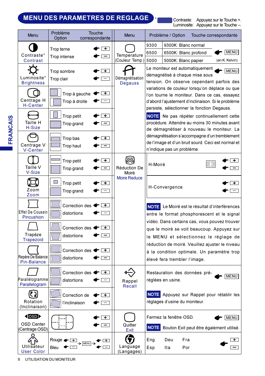
Task: Click NOTE badge above Moiré explanation
Action: [x=153, y=207]
